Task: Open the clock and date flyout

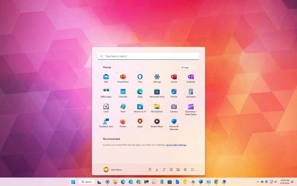Action: pos(285,182)
